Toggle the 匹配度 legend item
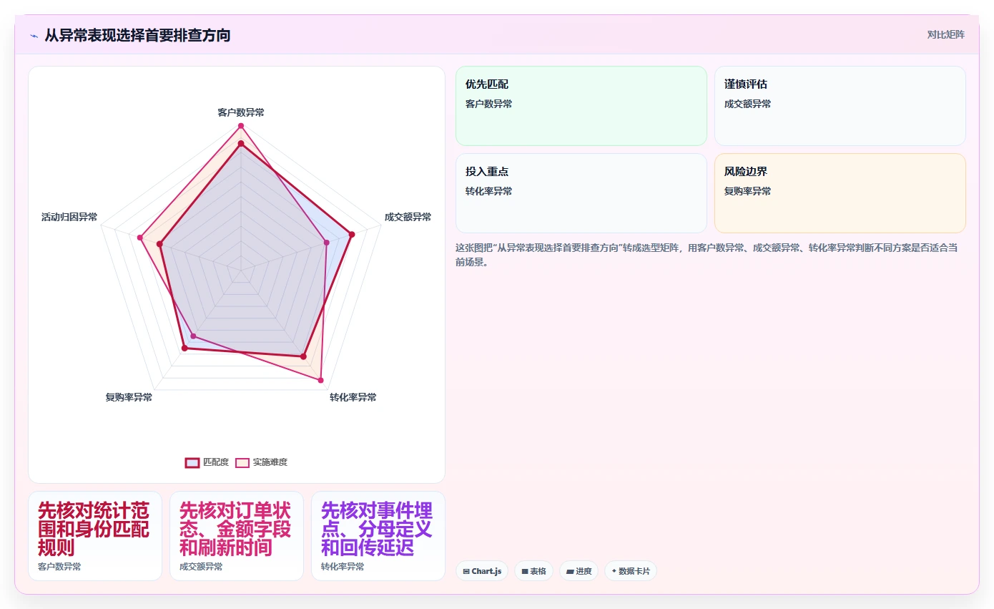This screenshot has height=609, width=994. pos(207,462)
